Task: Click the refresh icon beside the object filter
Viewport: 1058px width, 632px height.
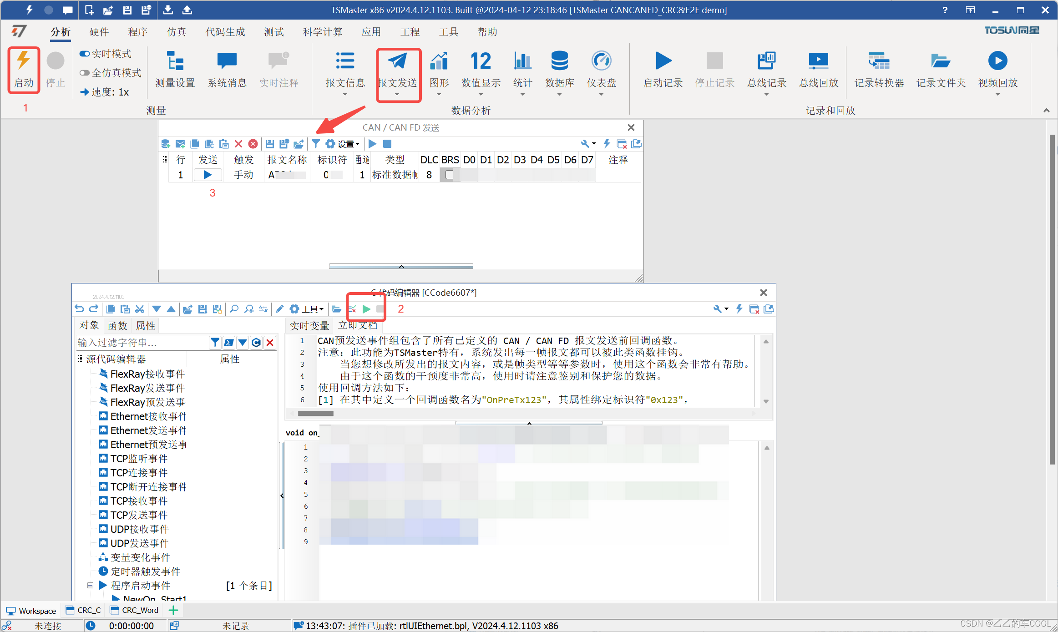Action: coord(256,343)
